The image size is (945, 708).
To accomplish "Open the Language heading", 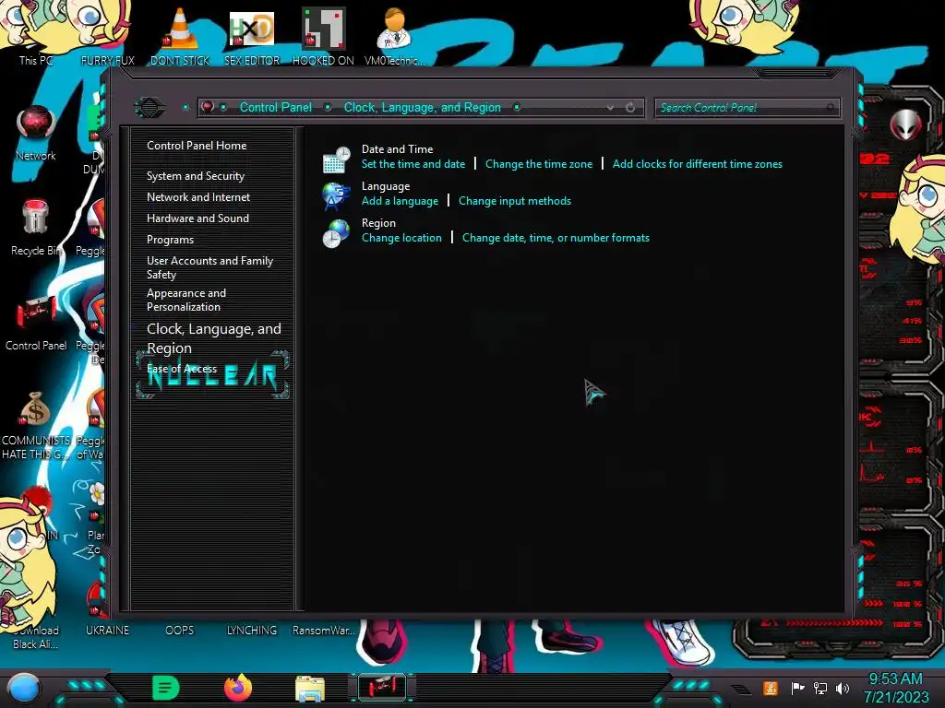I will (x=386, y=186).
